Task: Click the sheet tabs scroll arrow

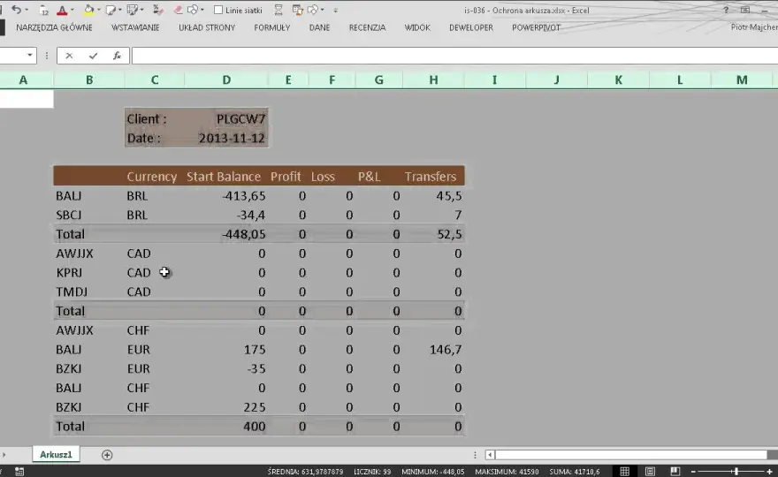Action: coord(4,455)
